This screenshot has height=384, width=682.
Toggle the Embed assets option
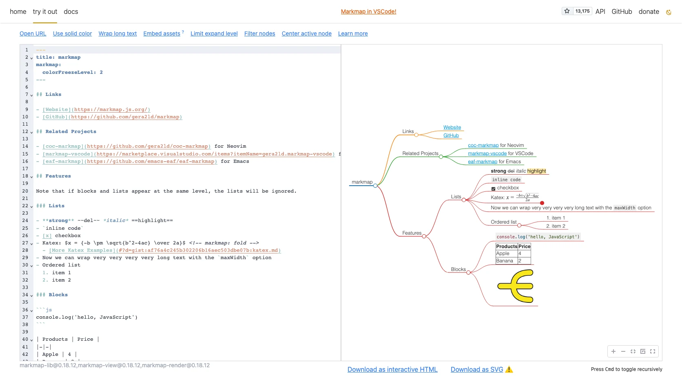pos(162,33)
